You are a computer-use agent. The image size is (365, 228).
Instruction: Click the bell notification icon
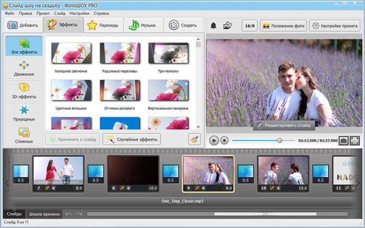click(213, 26)
